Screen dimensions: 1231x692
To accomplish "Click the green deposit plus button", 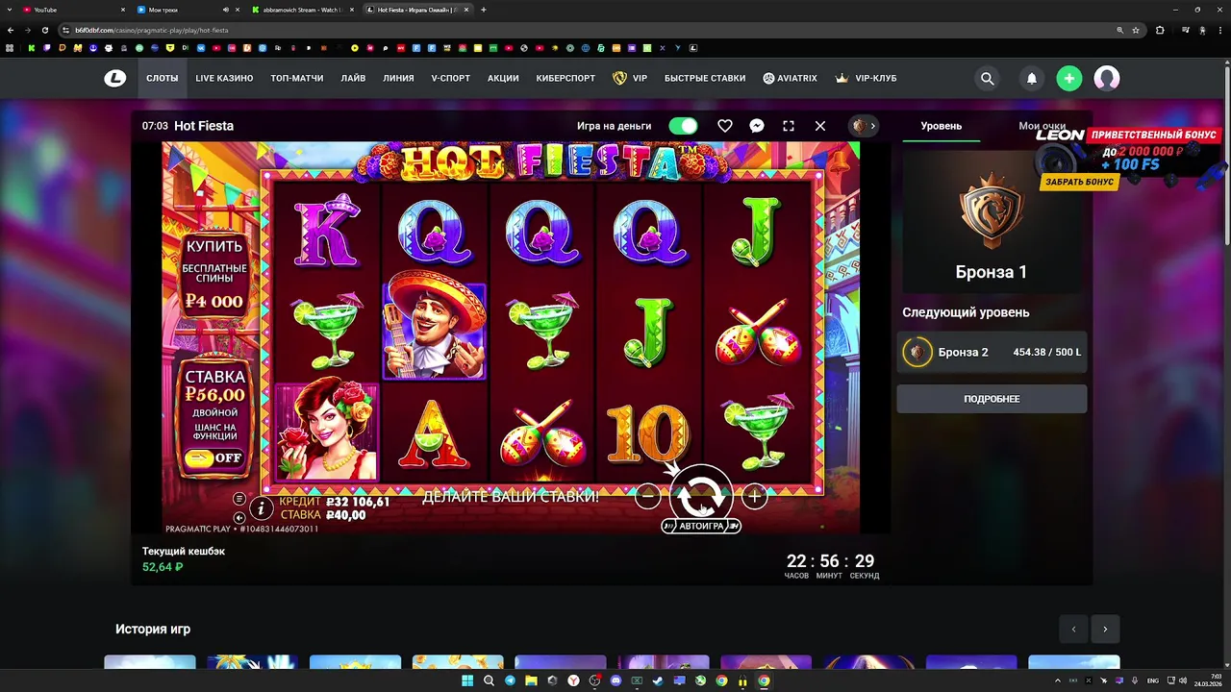I will (x=1069, y=79).
